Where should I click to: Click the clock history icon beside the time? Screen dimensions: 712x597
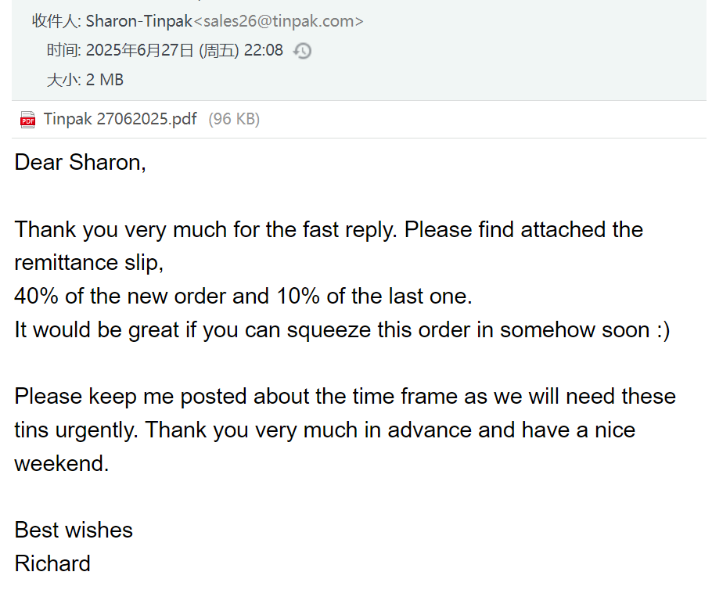(x=303, y=50)
